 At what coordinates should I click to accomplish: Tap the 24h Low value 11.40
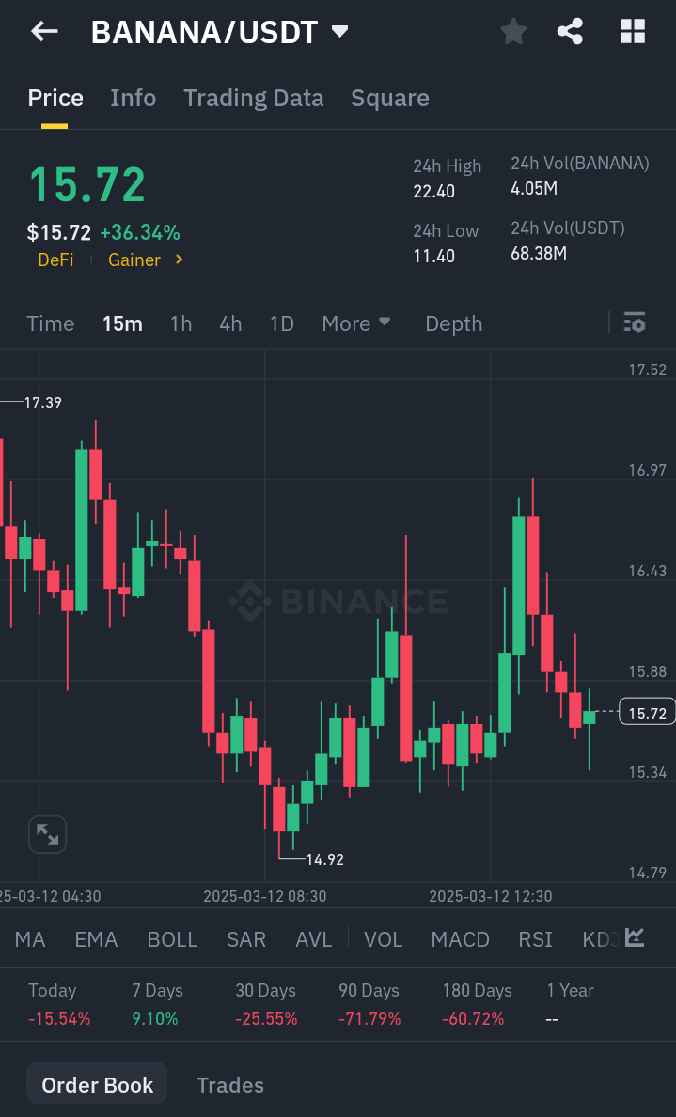[433, 256]
